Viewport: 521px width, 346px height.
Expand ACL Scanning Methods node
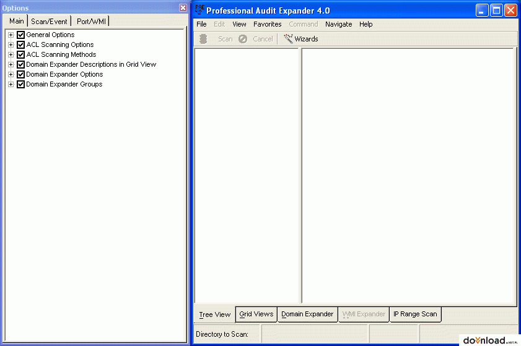(11, 55)
